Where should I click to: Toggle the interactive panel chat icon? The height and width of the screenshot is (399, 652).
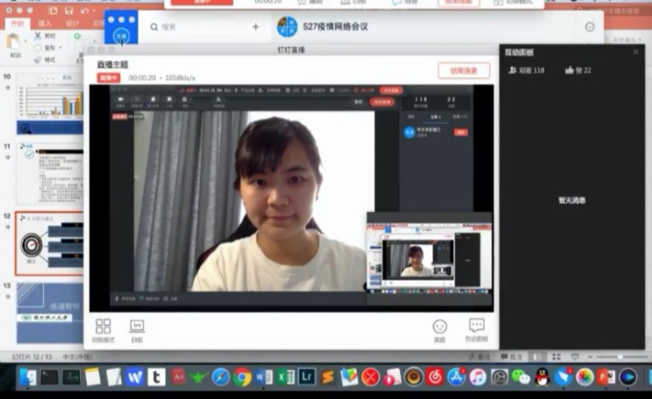(x=476, y=326)
